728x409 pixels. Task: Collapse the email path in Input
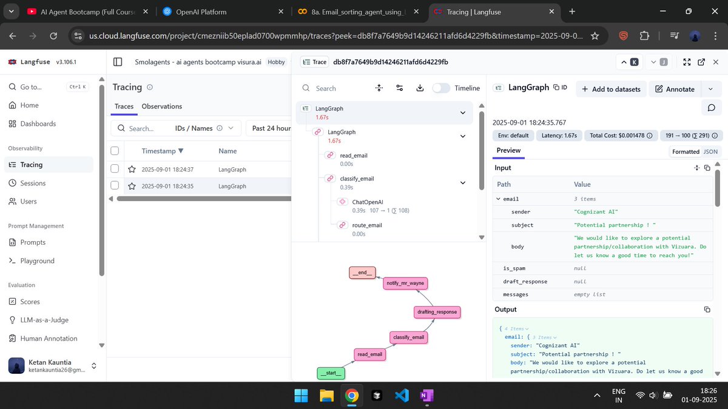[x=499, y=199]
